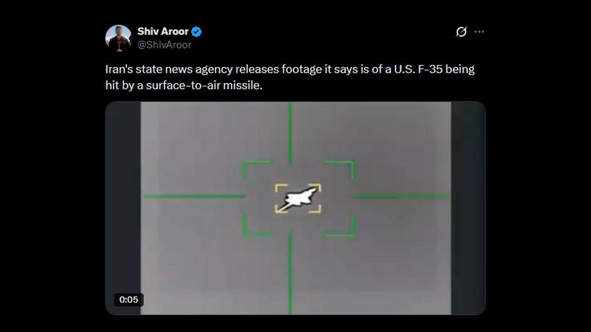Click the green horizontal crosshair line left of the target
The width and height of the screenshot is (591, 332).
tap(194, 197)
